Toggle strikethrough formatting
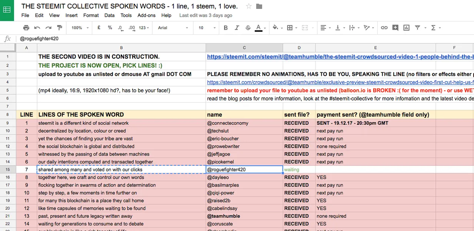 click(248, 28)
